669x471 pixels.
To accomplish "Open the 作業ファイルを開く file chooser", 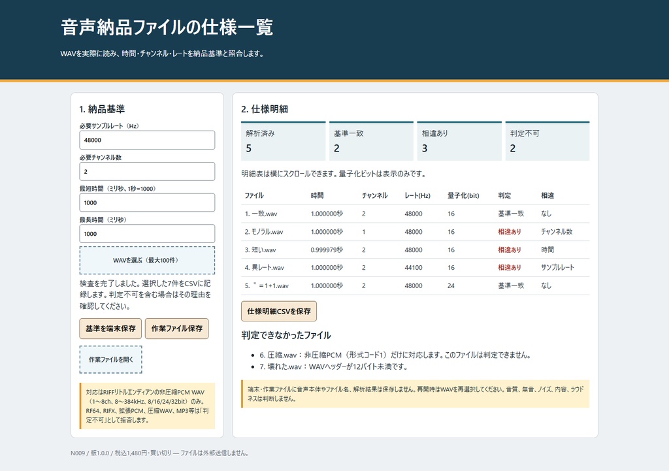I will pyautogui.click(x=111, y=360).
